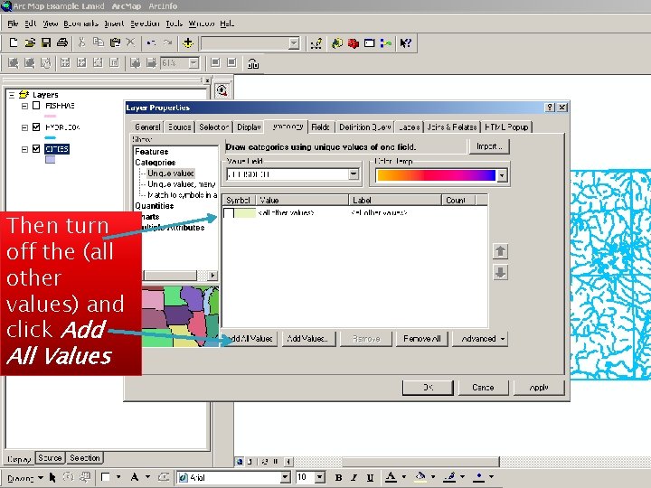Click the line color pen icon

[x=449, y=477]
